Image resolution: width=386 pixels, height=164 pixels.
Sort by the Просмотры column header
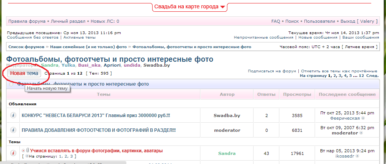click(297, 94)
